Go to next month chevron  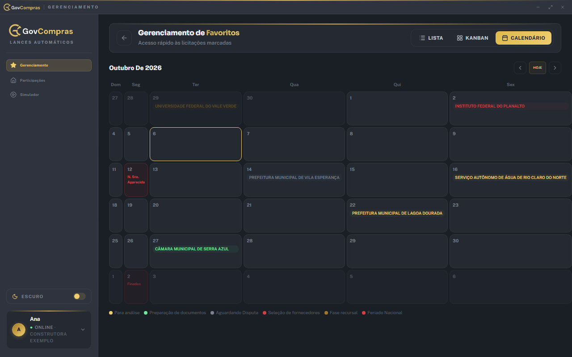coord(555,68)
